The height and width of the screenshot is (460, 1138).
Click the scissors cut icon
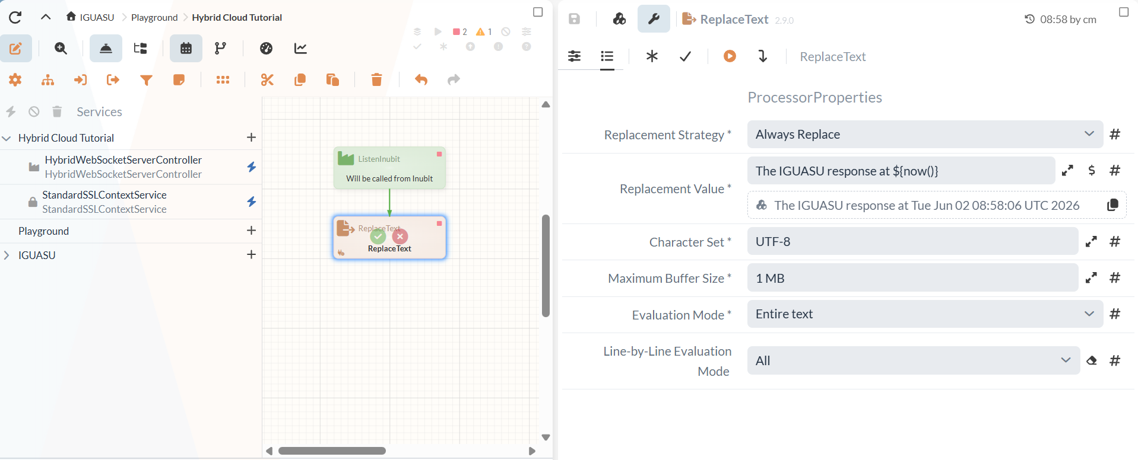pos(267,80)
